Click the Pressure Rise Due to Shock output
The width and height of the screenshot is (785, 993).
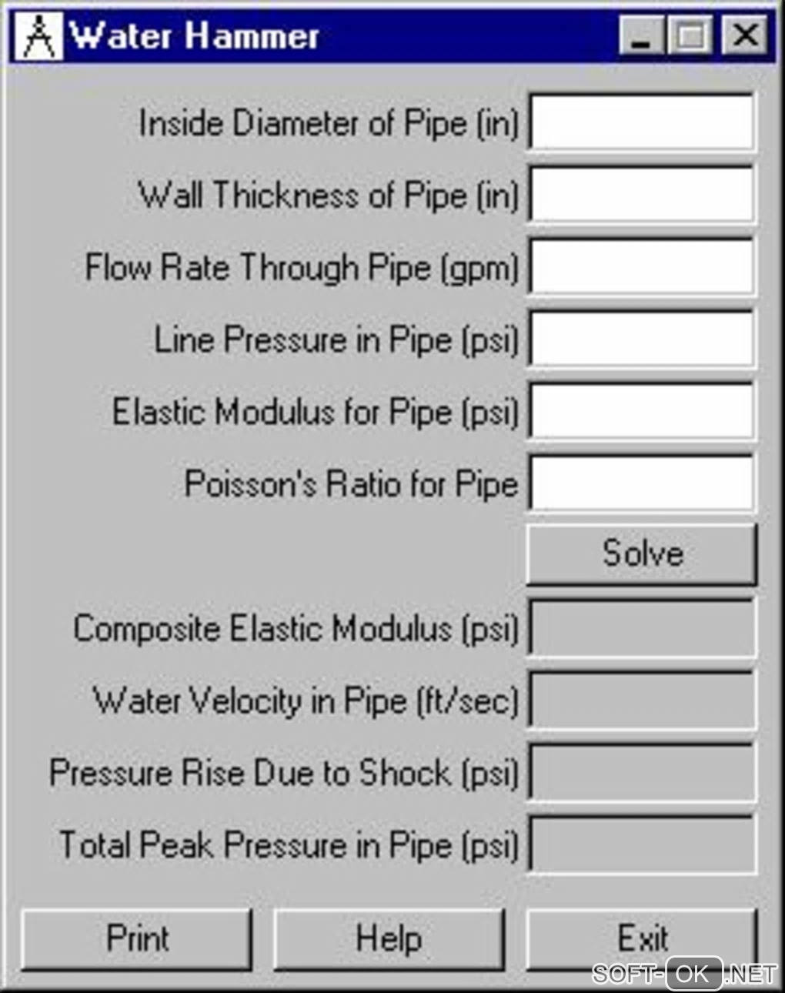pyautogui.click(x=642, y=774)
